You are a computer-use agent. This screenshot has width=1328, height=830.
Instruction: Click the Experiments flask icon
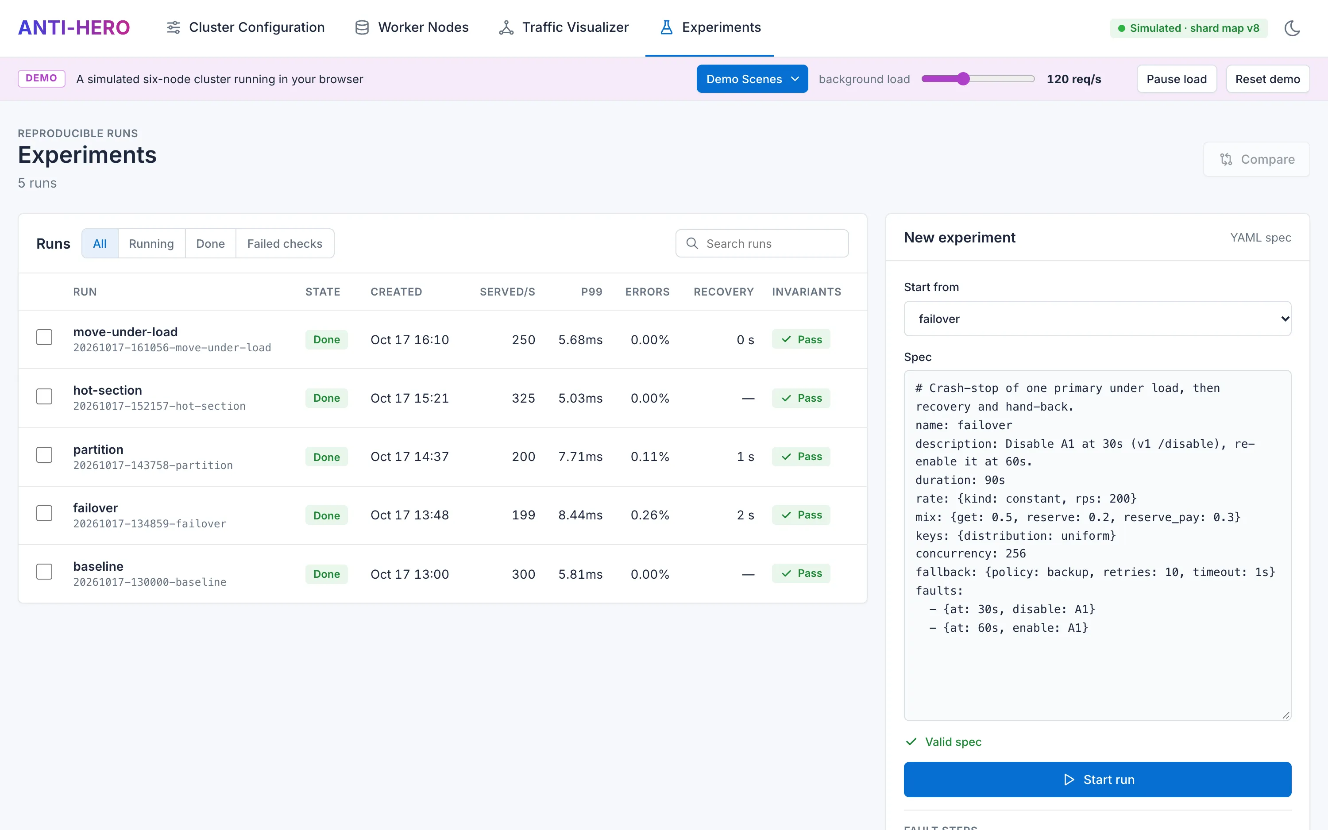(666, 27)
